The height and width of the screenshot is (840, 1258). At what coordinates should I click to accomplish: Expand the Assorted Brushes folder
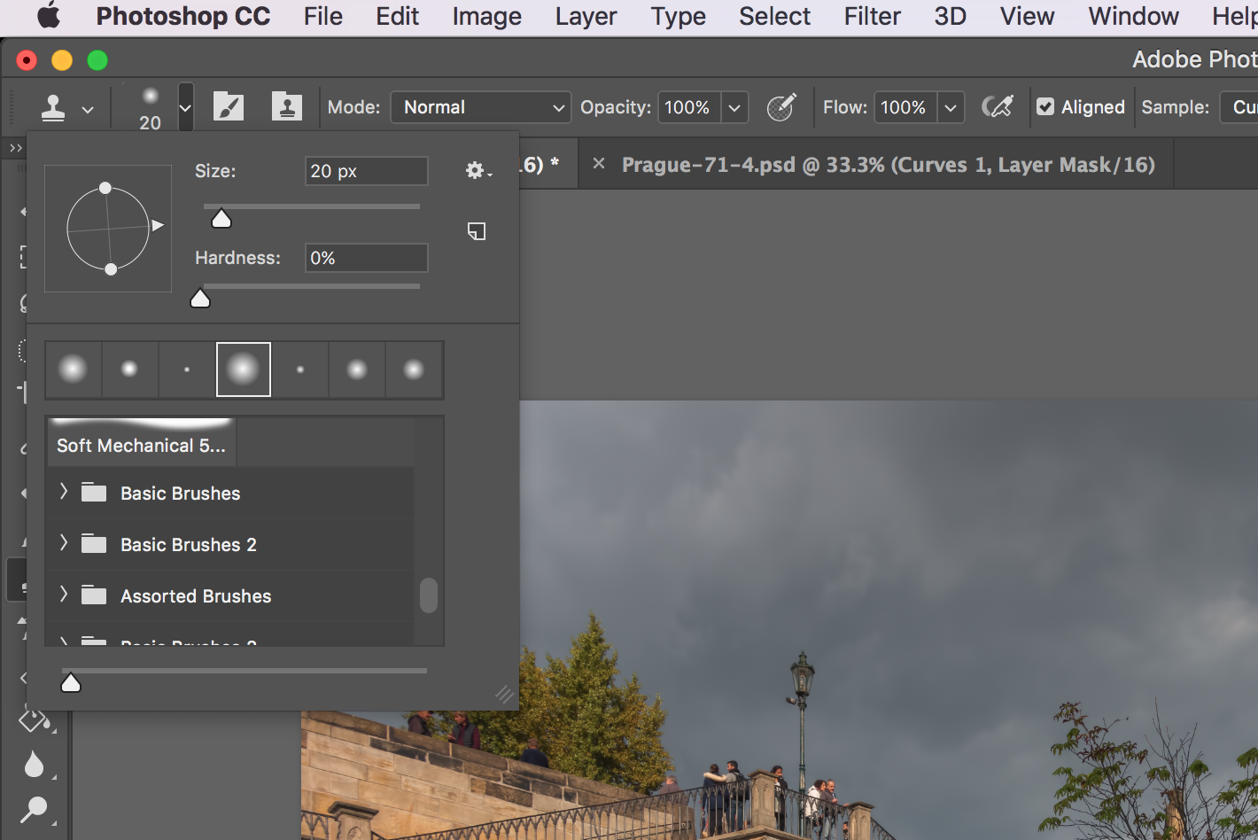pos(64,595)
